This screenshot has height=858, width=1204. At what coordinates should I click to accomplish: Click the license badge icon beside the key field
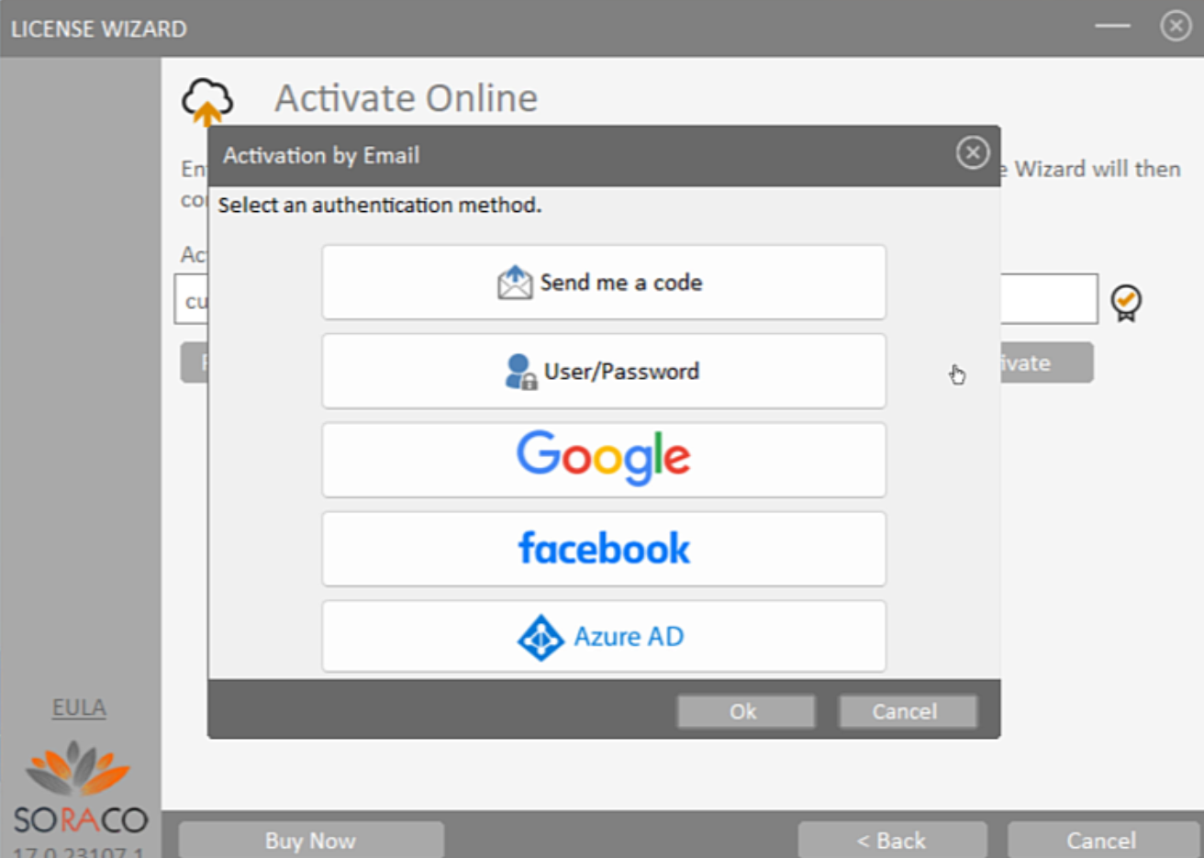(x=1126, y=301)
